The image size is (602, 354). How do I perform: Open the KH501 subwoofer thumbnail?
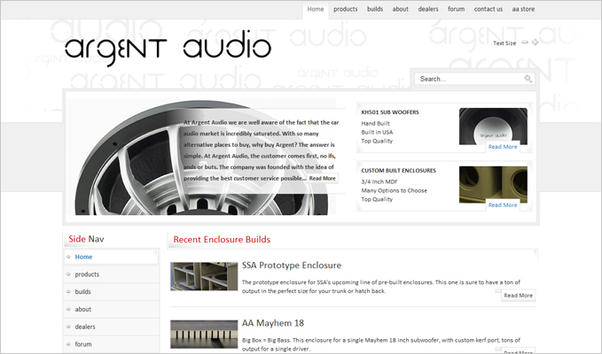(493, 127)
